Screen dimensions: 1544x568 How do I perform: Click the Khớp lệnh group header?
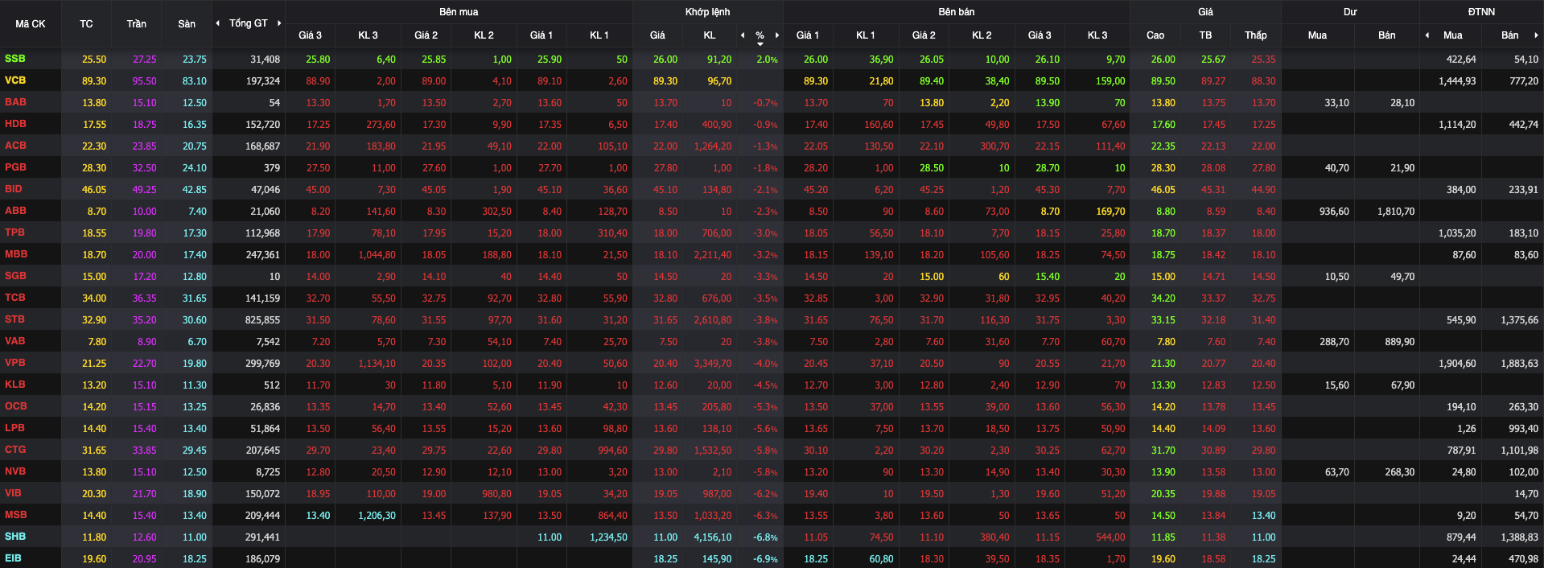708,12
